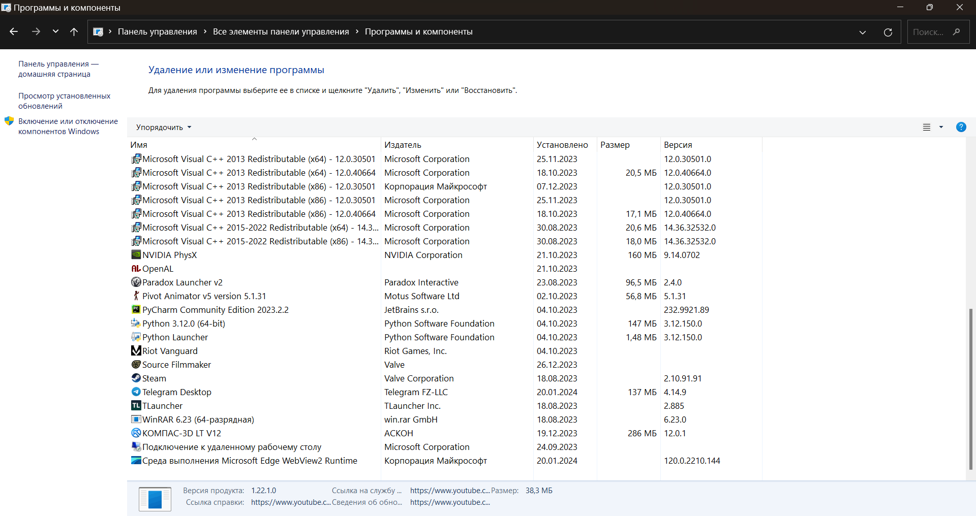Select the TLauncher icon
The width and height of the screenshot is (976, 516).
point(136,405)
